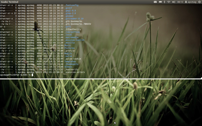This screenshot has width=202, height=126.
Task: Click the Music directory name
Action: 68,45
